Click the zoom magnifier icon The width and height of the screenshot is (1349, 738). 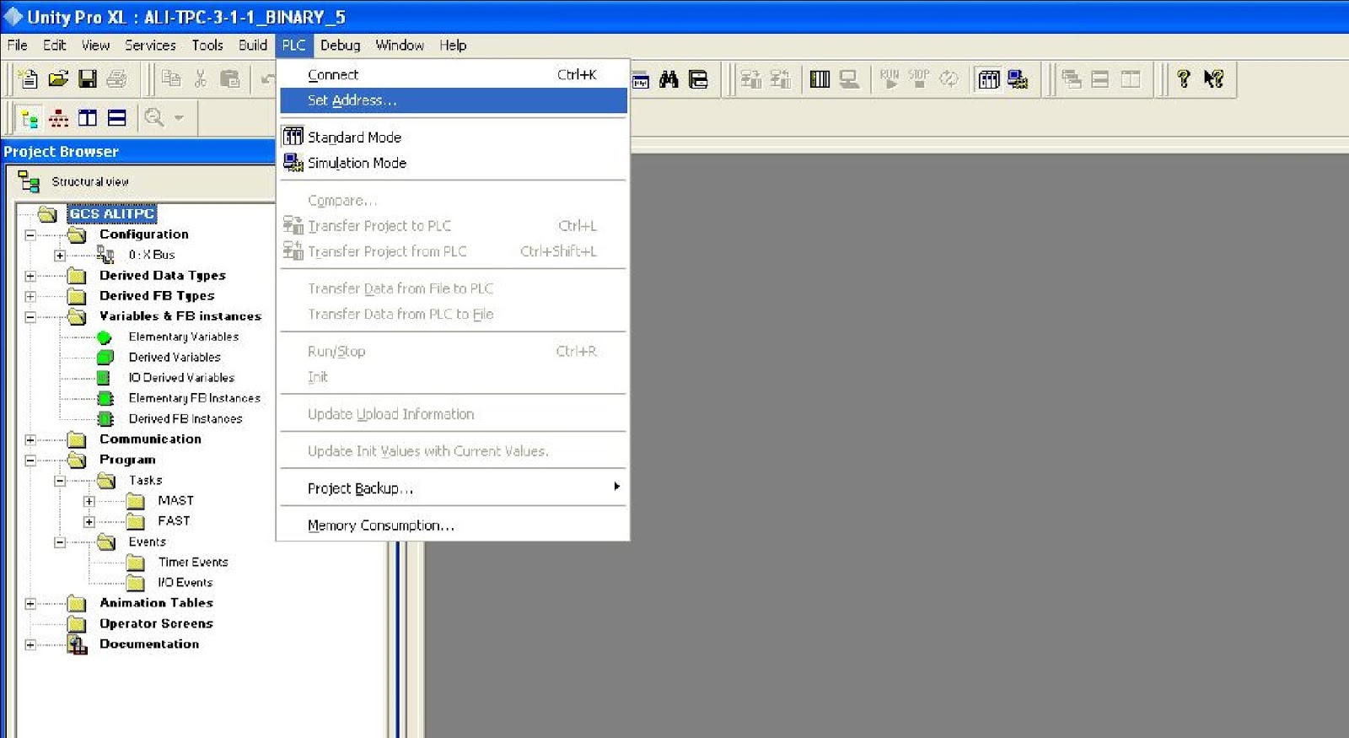click(154, 117)
